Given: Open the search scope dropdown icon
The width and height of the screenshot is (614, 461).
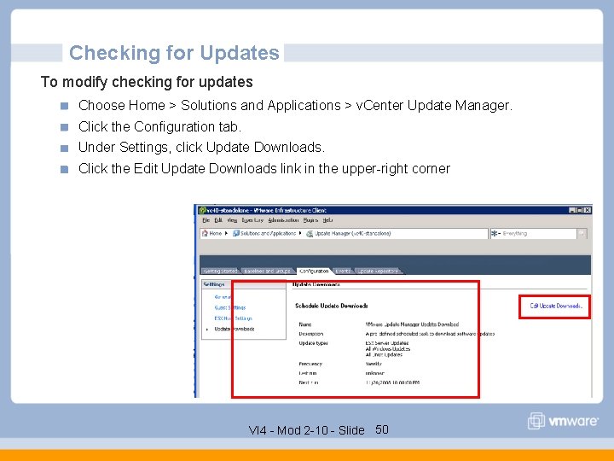Looking at the screenshot, I should pos(495,234).
